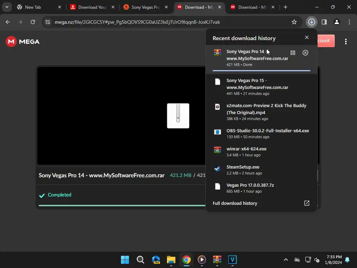Click the MEGA green download progress bar

pos(122,205)
